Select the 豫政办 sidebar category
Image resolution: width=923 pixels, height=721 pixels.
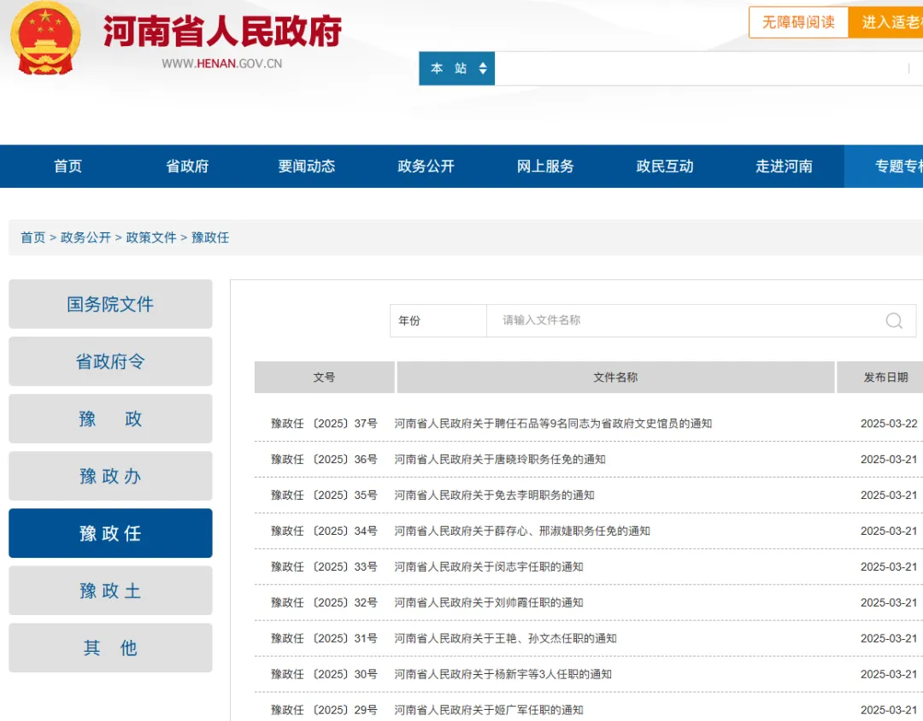click(110, 476)
